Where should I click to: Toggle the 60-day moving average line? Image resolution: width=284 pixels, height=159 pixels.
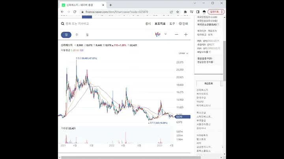pyautogui.click(x=78, y=50)
